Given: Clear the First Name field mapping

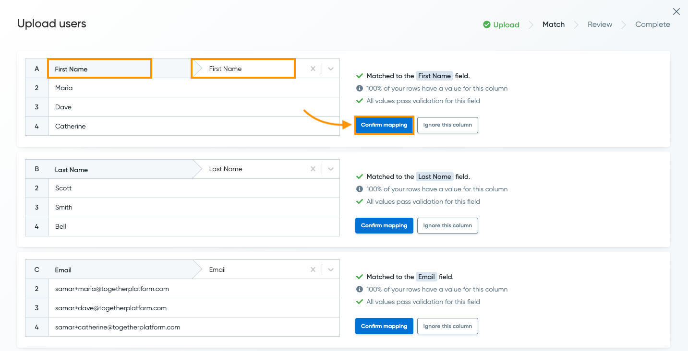Looking at the screenshot, I should (x=313, y=69).
